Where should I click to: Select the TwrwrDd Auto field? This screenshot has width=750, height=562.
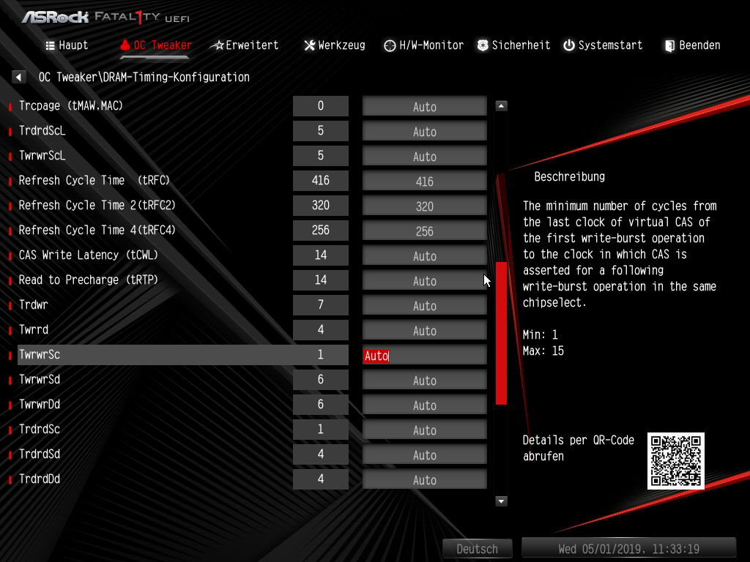pos(424,405)
